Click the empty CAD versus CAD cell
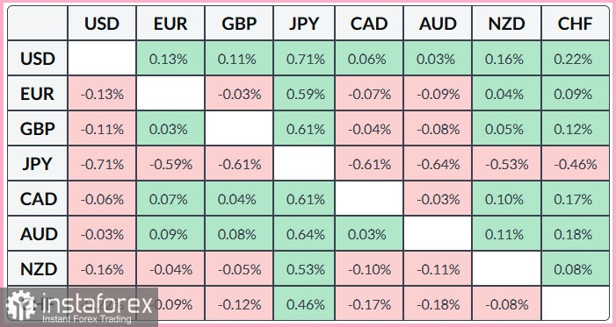 point(369,199)
